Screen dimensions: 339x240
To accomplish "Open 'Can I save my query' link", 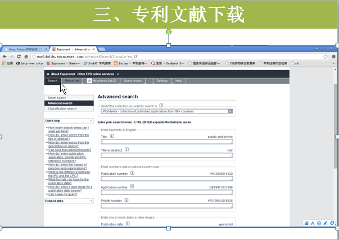I will pyautogui.click(x=63, y=194).
